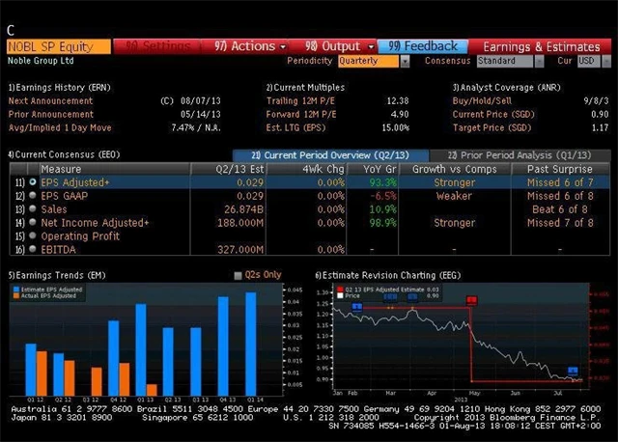This screenshot has height=442, width=618.
Task: Click the Buy/Hold/Sell label
Action: click(x=482, y=100)
